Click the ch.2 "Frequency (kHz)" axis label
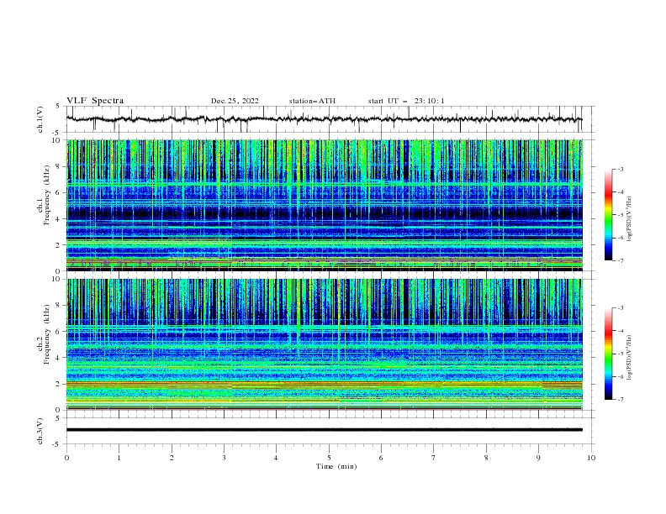The height and width of the screenshot is (514, 666). 47,334
